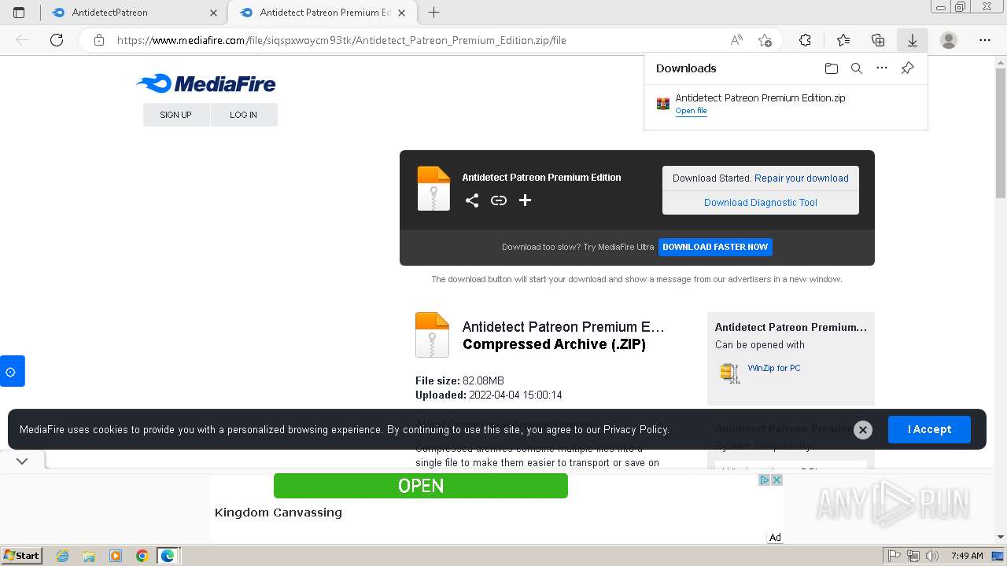This screenshot has width=1007, height=566.
Task: Click the browser tab actions icon
Action: click(19, 13)
